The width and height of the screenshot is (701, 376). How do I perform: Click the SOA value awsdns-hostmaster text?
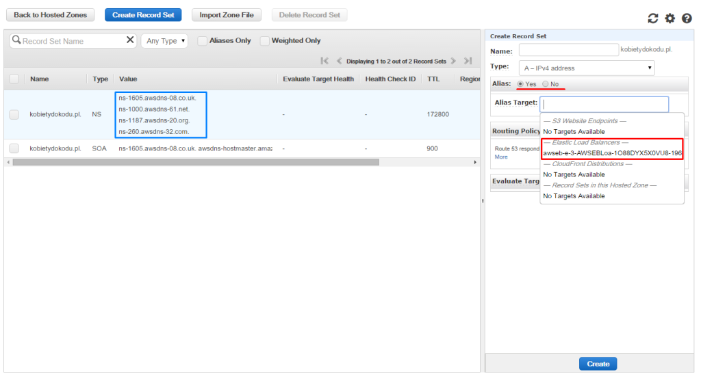(235, 148)
